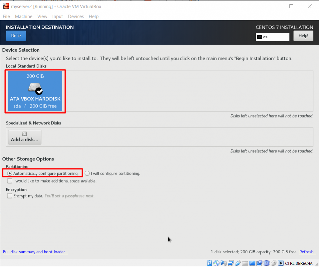319x267 pixels.
Task: Click the Help! button
Action: (x=303, y=36)
